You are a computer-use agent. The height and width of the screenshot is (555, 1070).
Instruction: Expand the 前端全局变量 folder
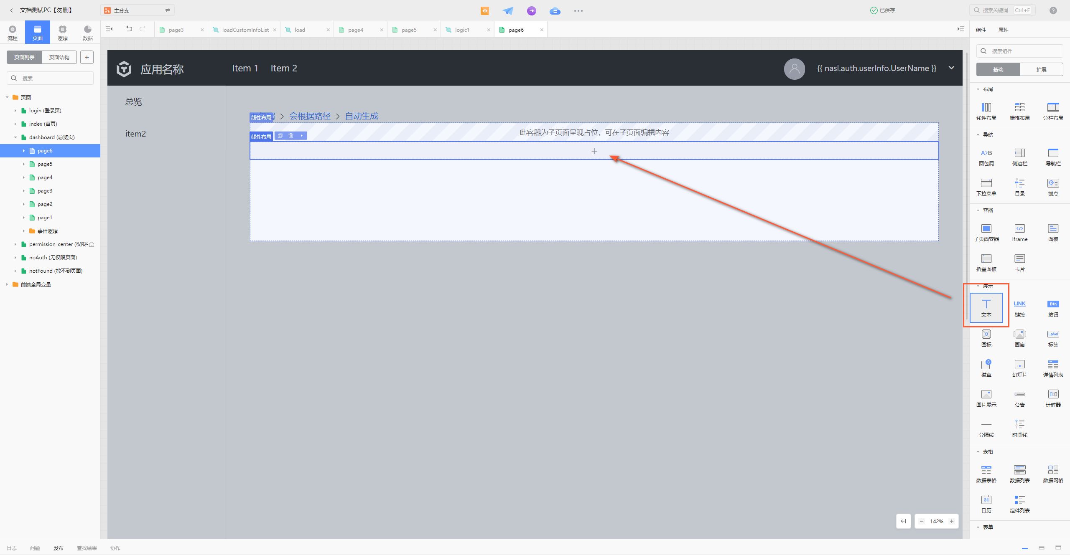pos(7,284)
